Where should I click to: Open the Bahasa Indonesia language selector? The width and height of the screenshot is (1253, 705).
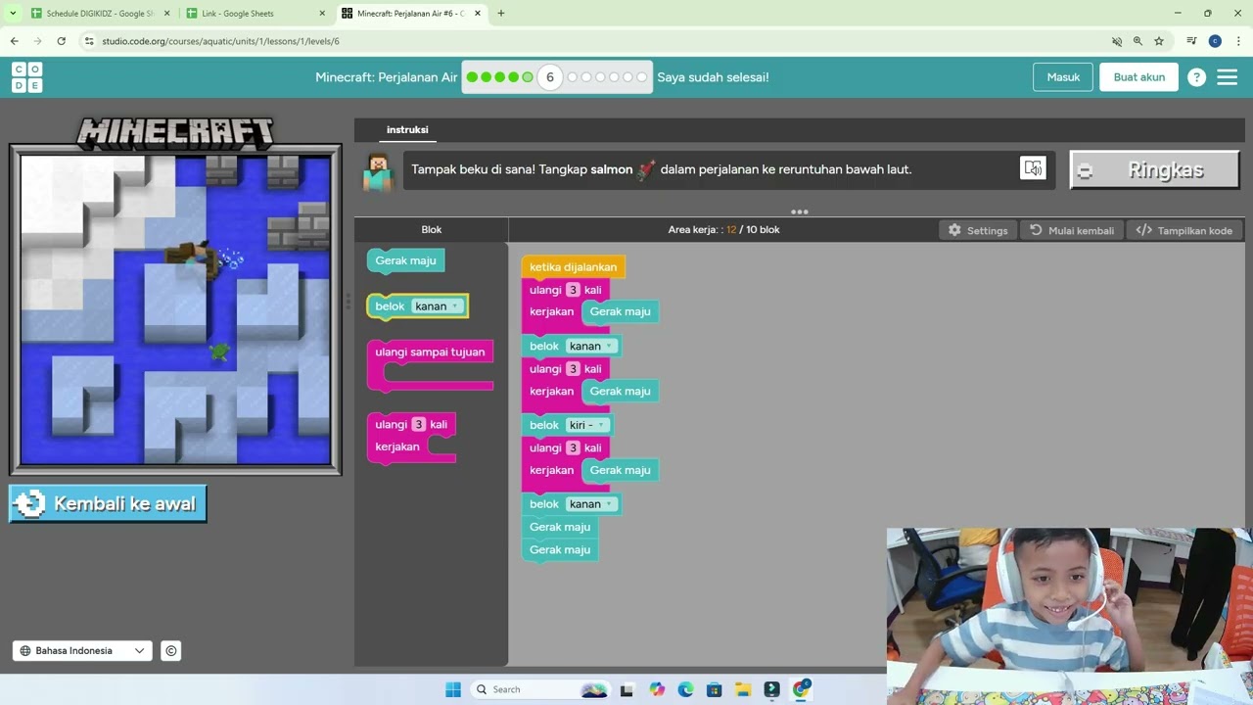pyautogui.click(x=82, y=651)
